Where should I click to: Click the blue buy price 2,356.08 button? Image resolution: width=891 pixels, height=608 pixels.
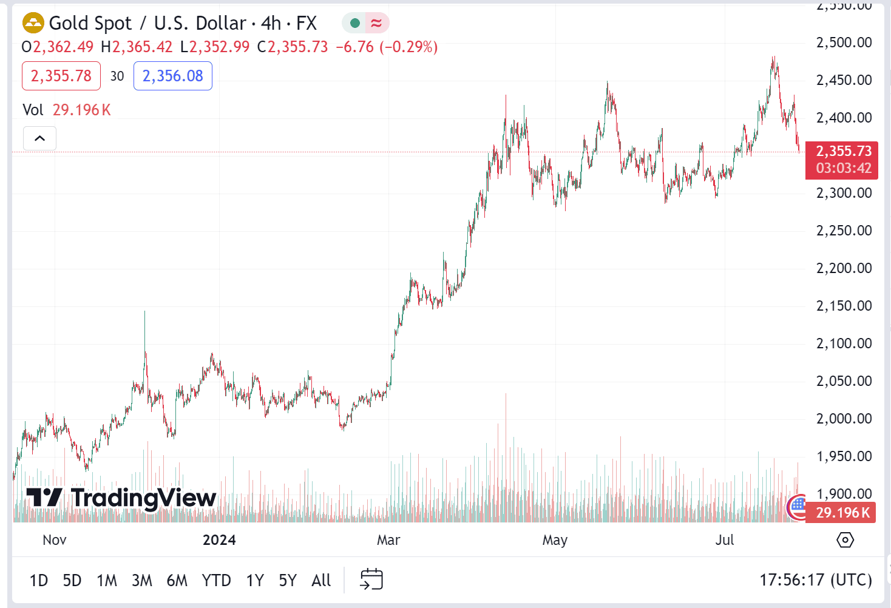(173, 76)
